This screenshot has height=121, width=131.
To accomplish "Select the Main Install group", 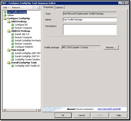I will click(x=18, y=50).
